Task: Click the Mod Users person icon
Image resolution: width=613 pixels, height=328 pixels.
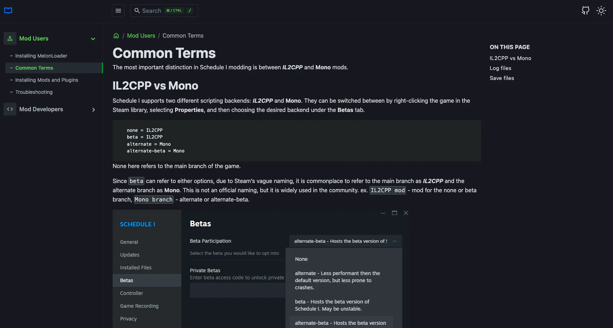Action: point(10,38)
